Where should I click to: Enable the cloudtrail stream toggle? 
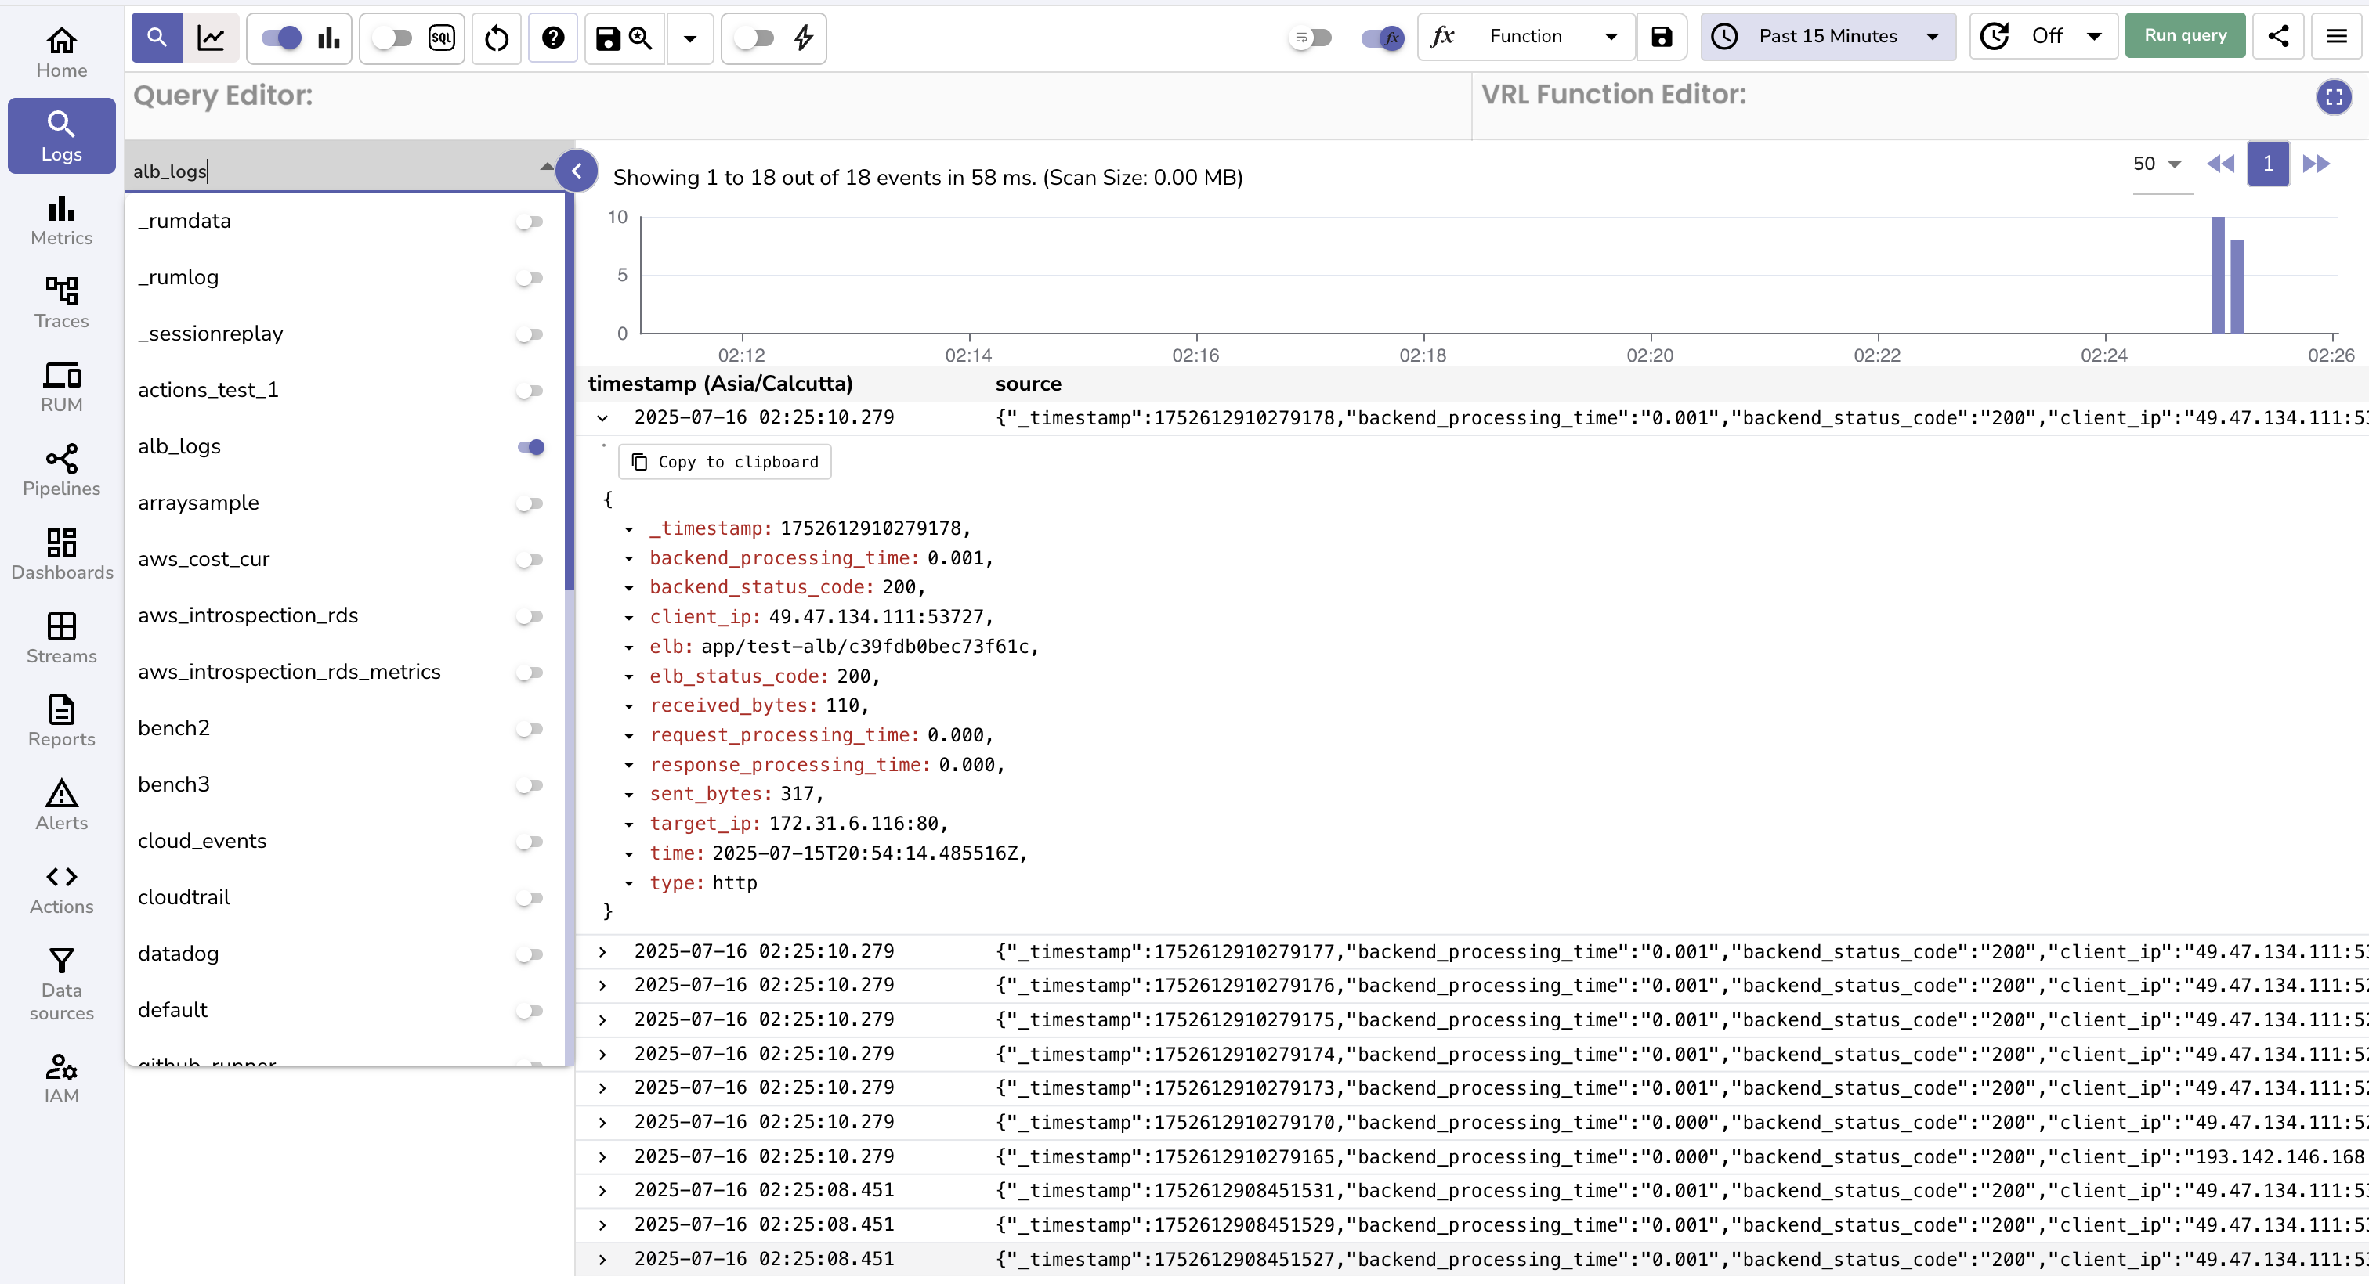point(530,897)
